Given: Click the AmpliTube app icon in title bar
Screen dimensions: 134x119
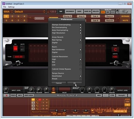Looking at the screenshot, I should pos(4,4).
